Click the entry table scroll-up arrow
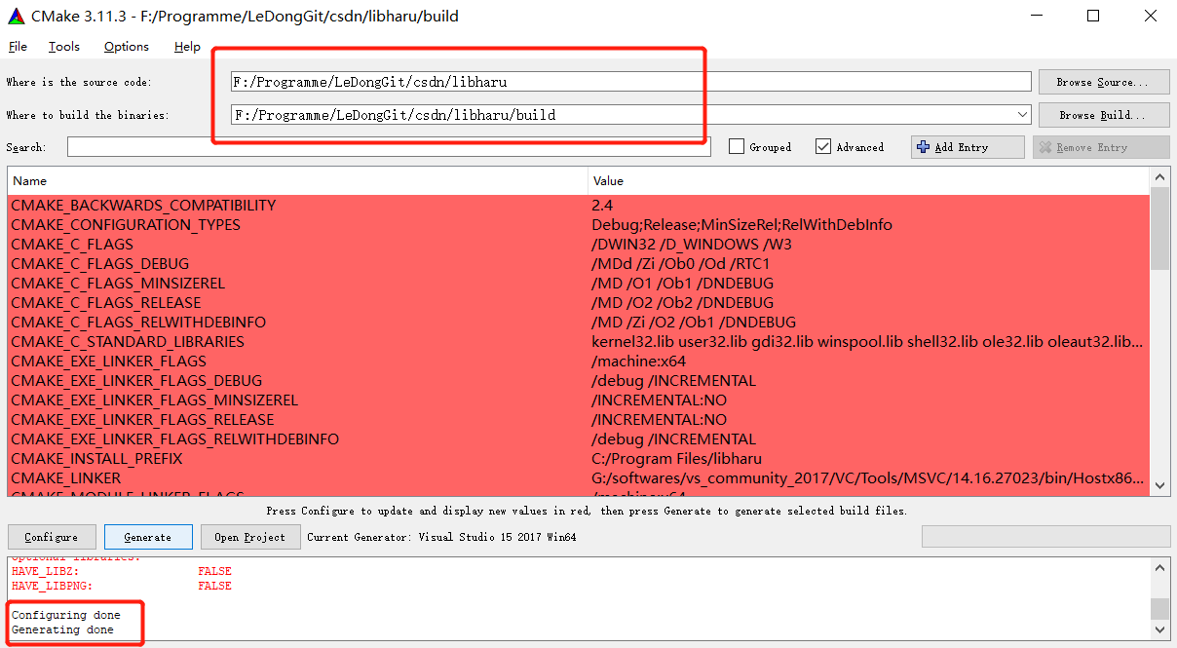Screen dimensions: 1177x648 [1159, 178]
